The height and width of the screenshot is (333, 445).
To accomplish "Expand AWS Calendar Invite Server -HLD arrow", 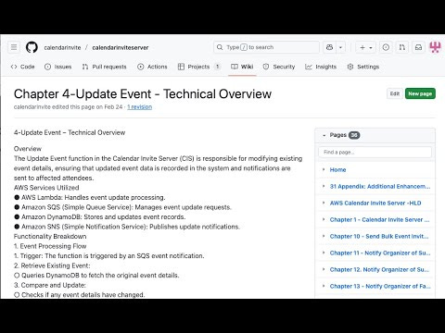I will pos(324,203).
